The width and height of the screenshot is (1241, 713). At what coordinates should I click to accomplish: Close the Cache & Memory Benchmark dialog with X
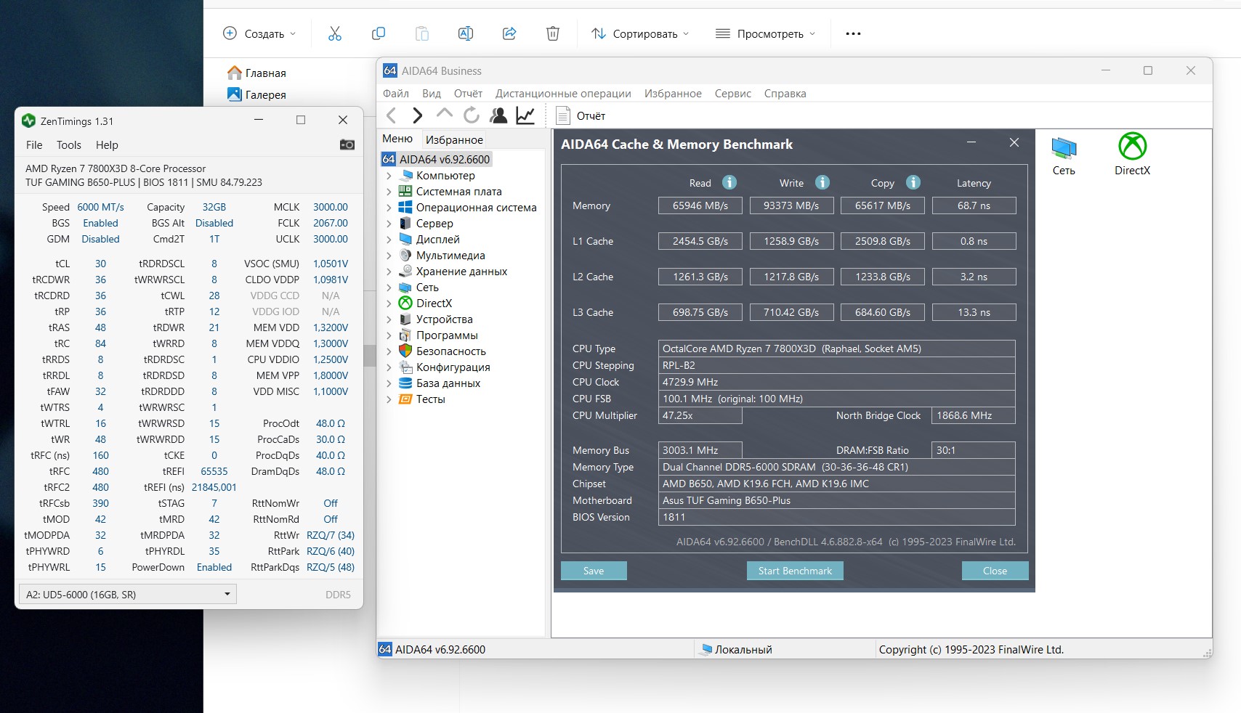point(1014,143)
